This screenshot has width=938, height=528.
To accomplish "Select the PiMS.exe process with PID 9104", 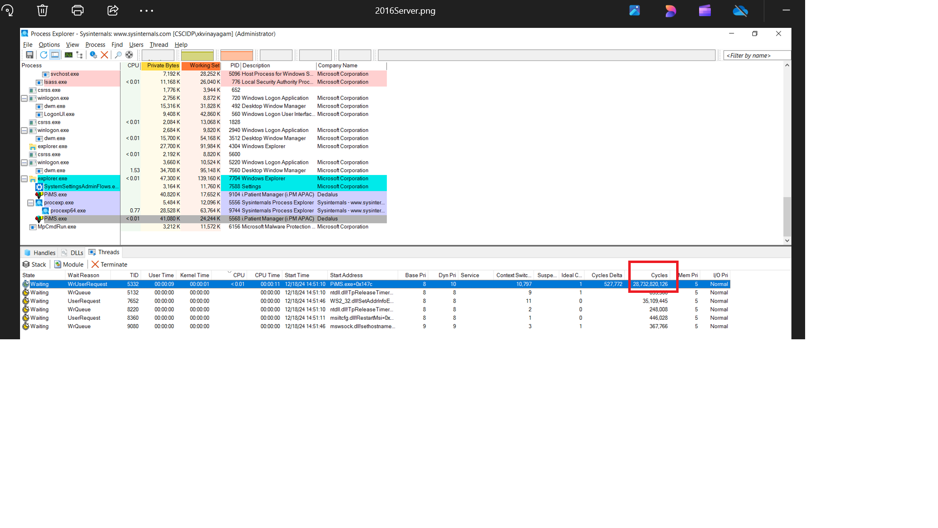I will click(55, 195).
